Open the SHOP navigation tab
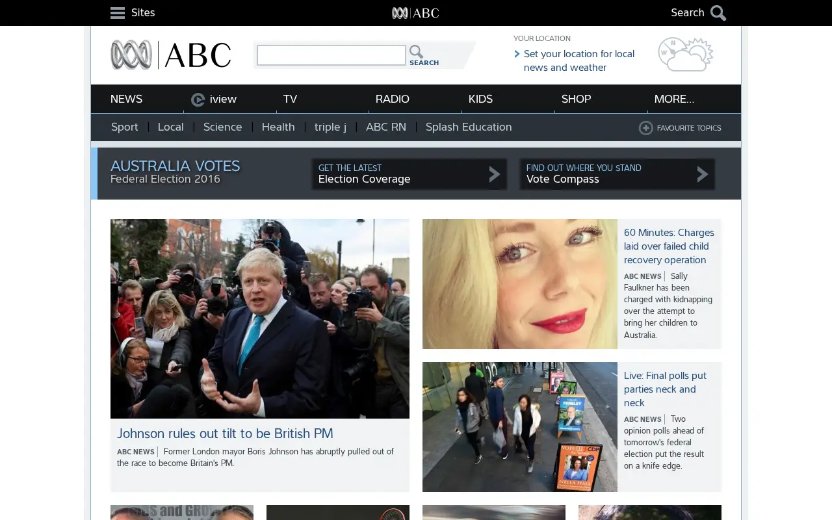This screenshot has height=520, width=832. pos(576,99)
